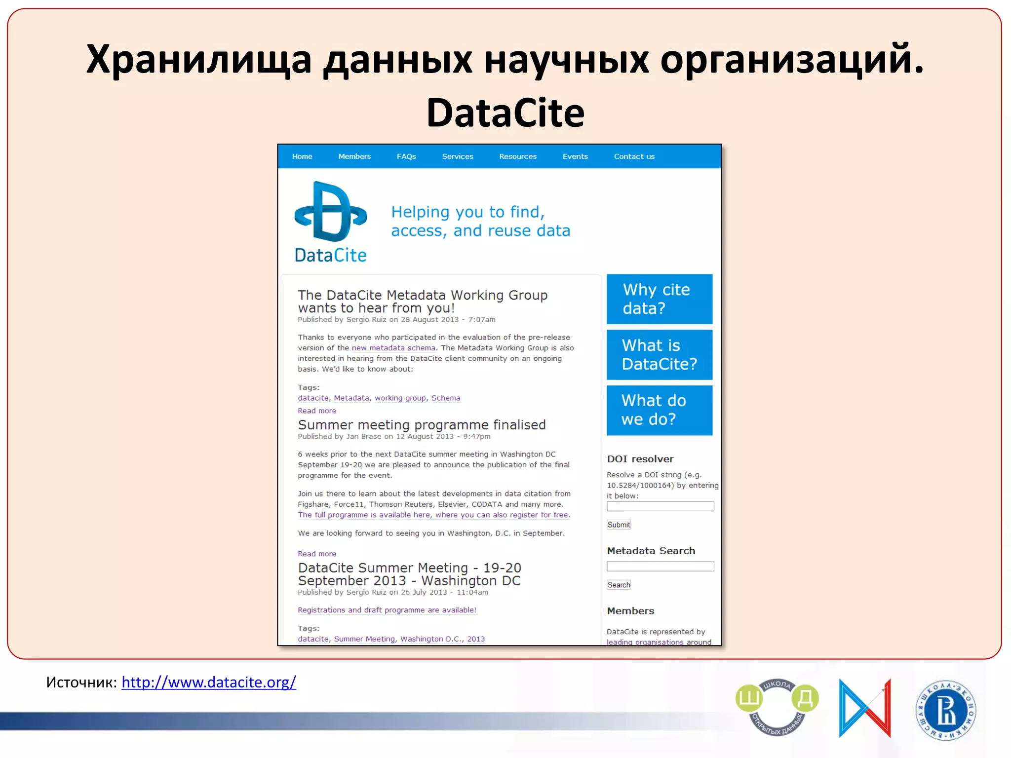Click the DOI resolver input field
This screenshot has width=1011, height=758.
click(x=661, y=506)
